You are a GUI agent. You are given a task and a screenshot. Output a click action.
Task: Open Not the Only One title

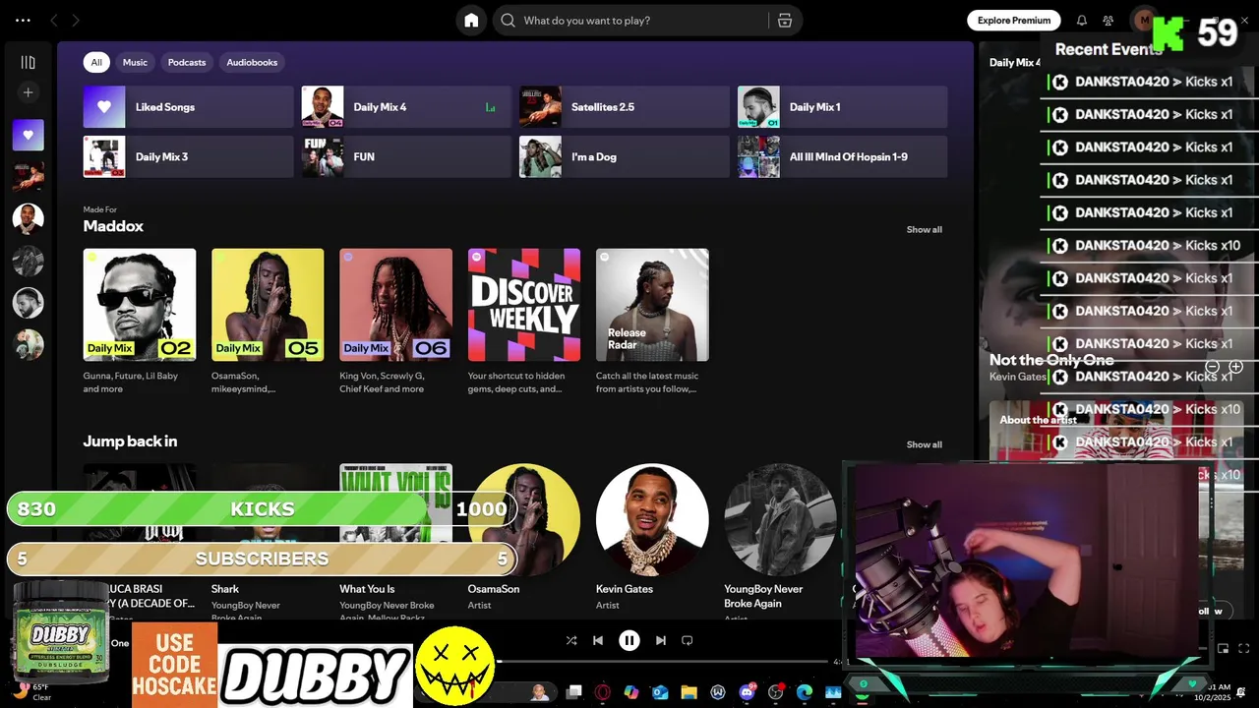point(1051,360)
